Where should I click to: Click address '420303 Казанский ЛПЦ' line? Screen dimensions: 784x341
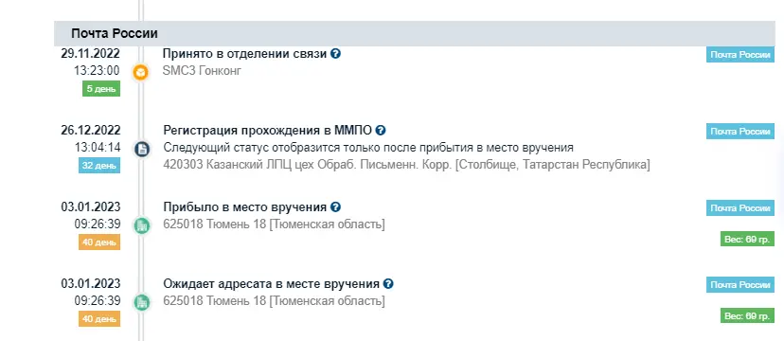[x=406, y=165]
